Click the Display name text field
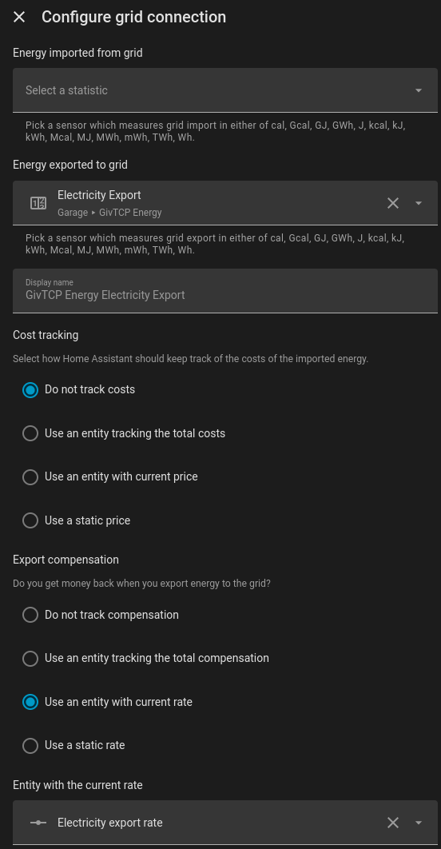 click(225, 291)
